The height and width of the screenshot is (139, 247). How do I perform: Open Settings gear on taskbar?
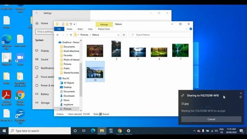pos(129,131)
